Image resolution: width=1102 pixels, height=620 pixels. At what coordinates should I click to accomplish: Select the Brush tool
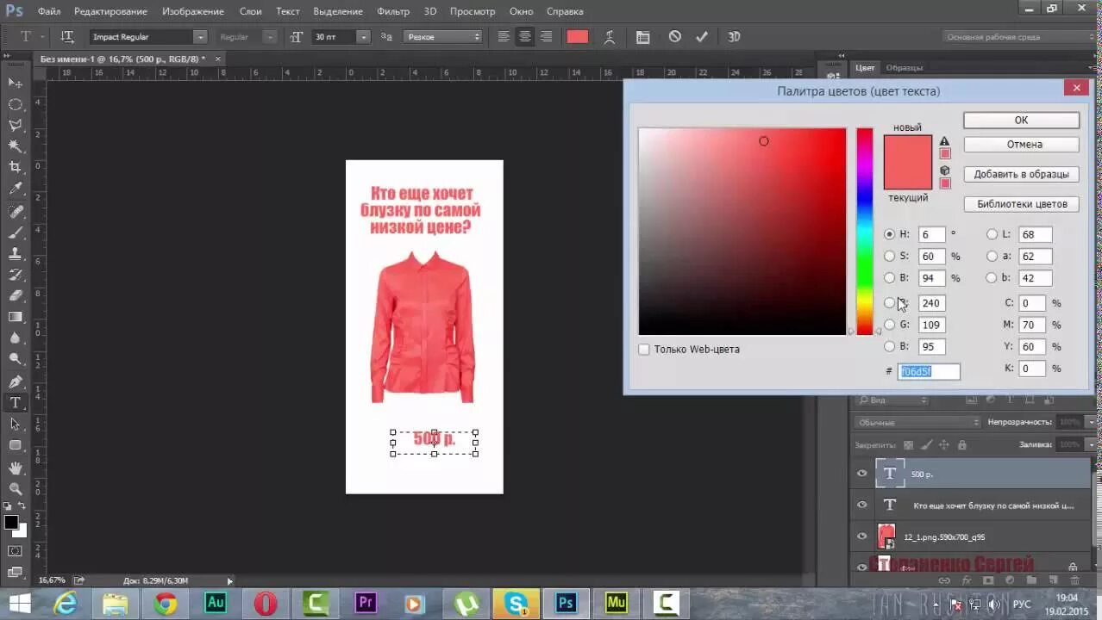16,232
